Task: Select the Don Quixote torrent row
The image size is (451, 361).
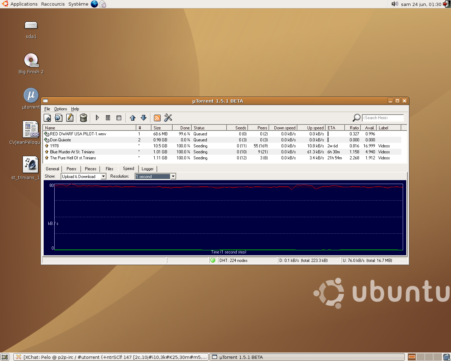Action: [x=222, y=140]
